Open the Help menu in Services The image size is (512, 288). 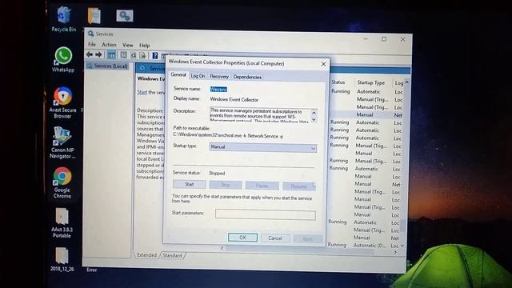144,46
